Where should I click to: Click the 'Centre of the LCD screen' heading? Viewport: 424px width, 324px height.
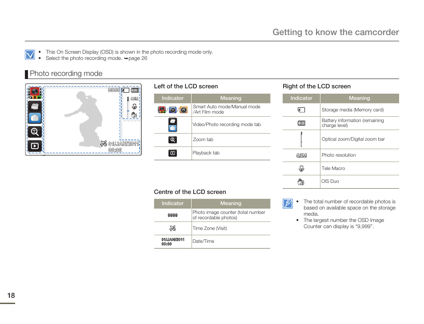(190, 192)
